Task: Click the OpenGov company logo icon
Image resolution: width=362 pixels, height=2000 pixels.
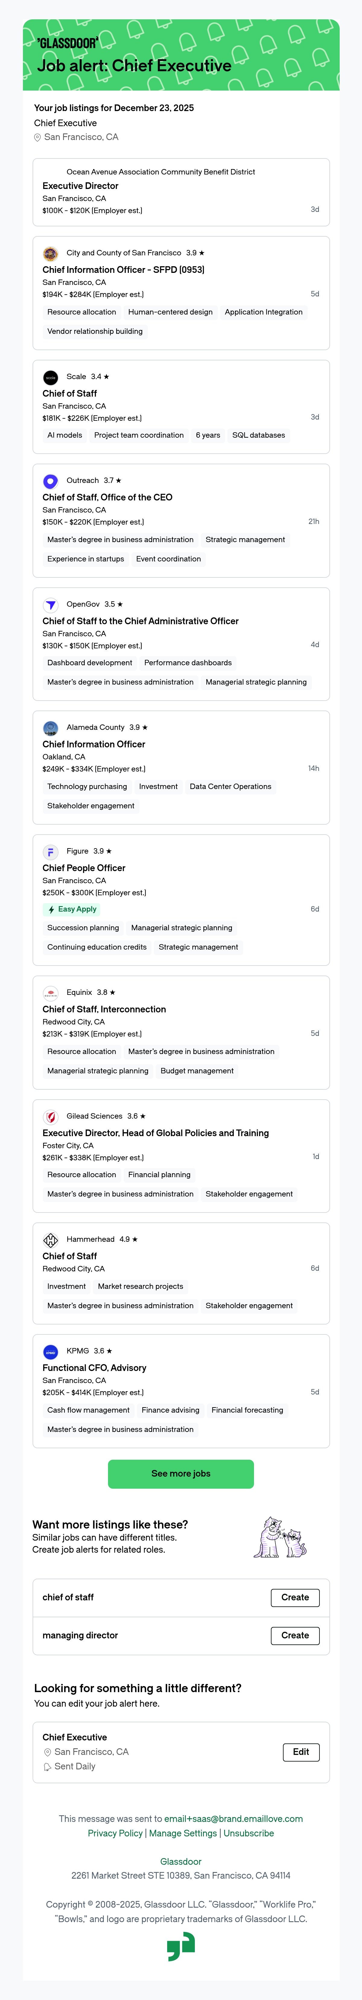Action: tap(50, 605)
